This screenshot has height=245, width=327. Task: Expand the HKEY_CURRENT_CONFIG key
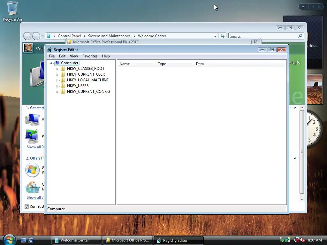pos(57,92)
